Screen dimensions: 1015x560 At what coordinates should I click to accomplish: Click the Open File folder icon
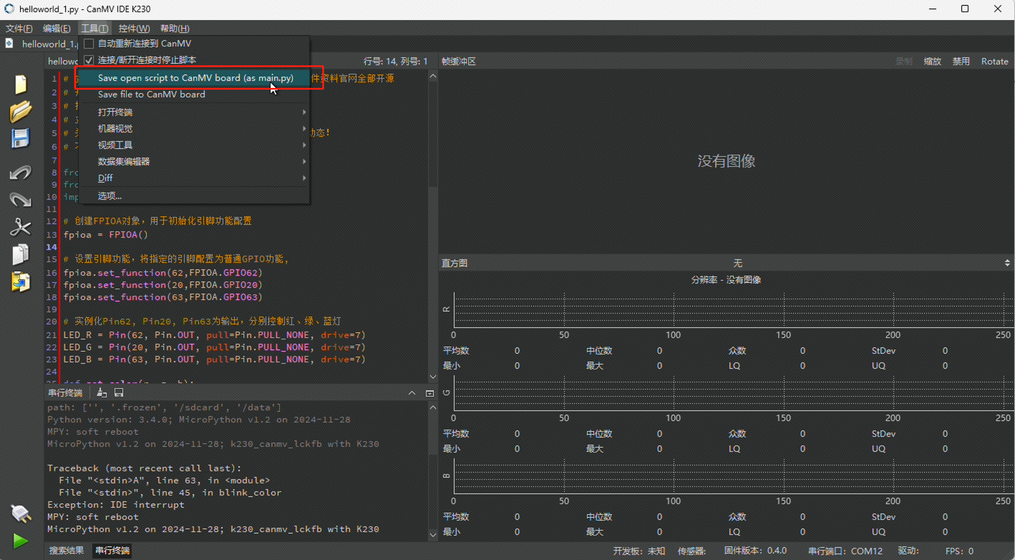(x=21, y=112)
